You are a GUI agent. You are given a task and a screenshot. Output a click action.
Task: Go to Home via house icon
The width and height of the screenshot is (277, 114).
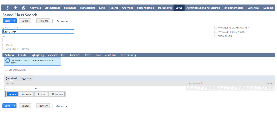coord(24,8)
